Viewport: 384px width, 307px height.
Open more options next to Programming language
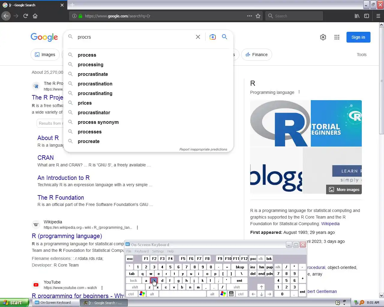coord(299,92)
